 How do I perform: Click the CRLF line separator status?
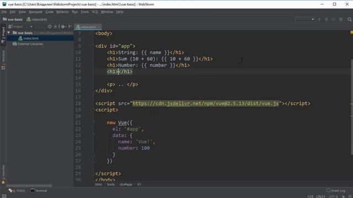(x=320, y=196)
